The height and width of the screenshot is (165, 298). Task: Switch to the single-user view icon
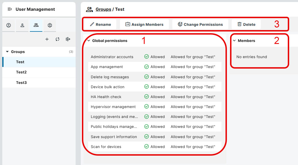22,25
